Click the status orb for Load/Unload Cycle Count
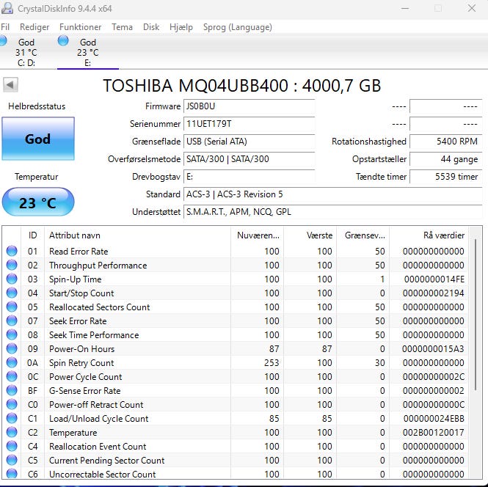Screen dimensions: 488x487 pyautogui.click(x=12, y=418)
